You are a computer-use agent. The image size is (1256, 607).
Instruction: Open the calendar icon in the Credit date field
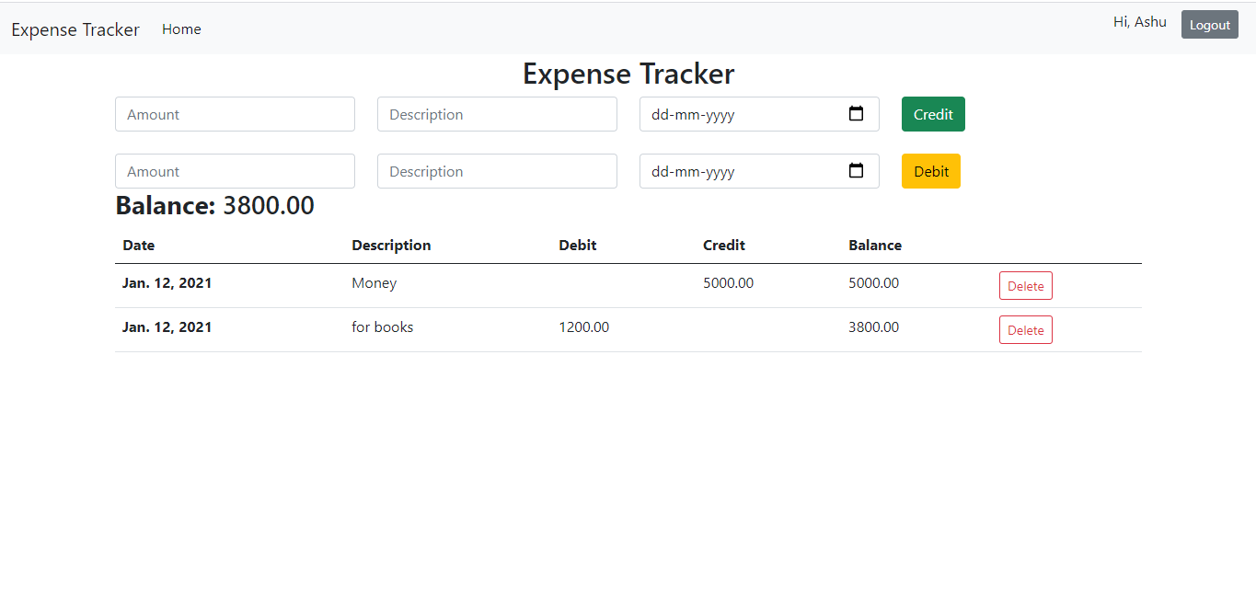tap(857, 114)
